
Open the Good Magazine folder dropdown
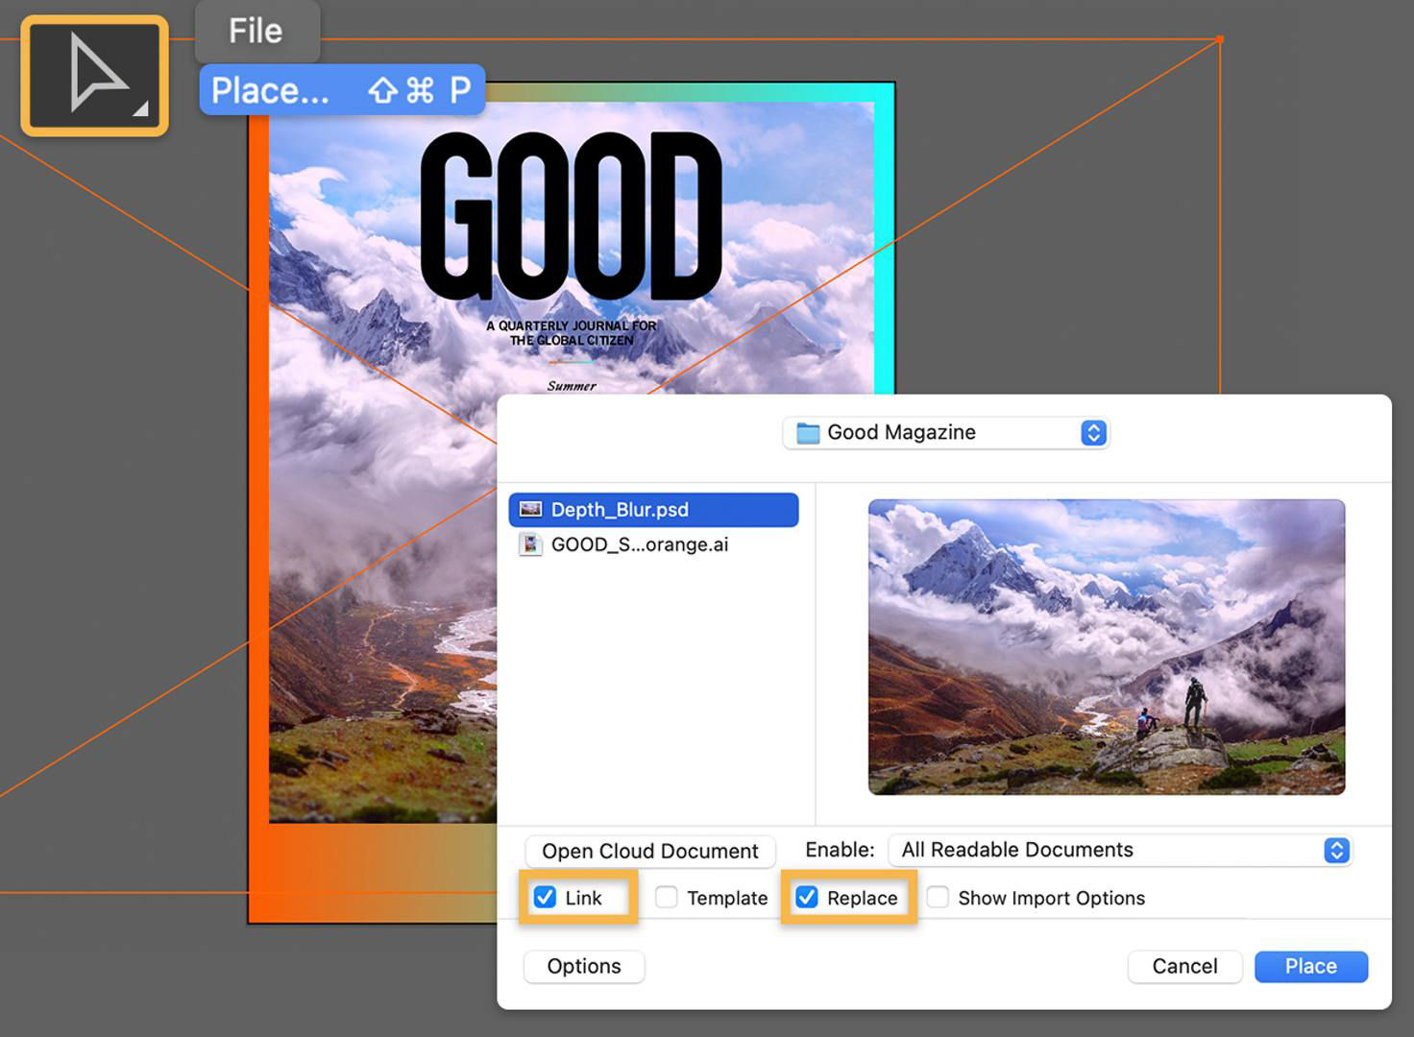(945, 432)
